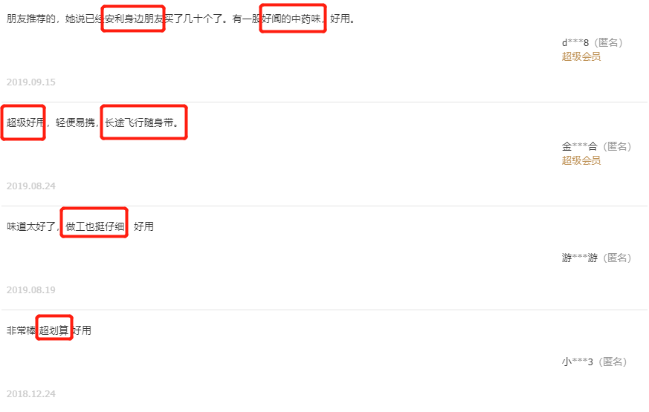Click username d***8 (匿名)
The width and height of the screenshot is (649, 412).
pyautogui.click(x=593, y=42)
